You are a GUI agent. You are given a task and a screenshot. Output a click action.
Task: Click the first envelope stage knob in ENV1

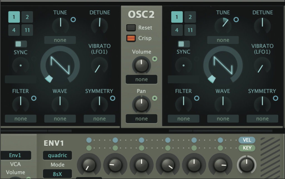[x=89, y=165]
